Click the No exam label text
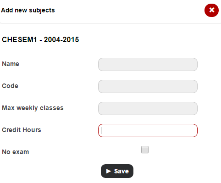This screenshot has height=183, width=221. 16,152
